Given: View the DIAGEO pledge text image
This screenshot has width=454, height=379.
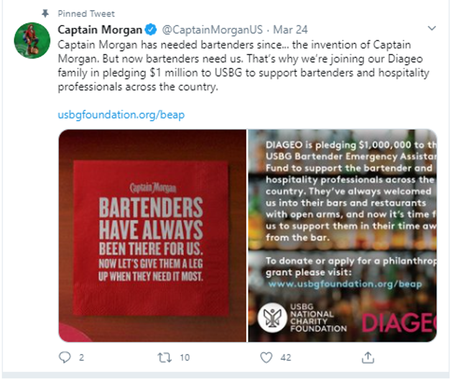Looking at the screenshot, I should point(343,235).
